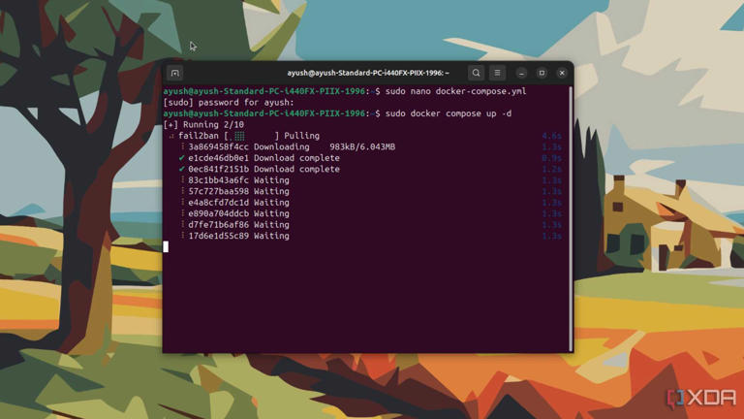Click the terminal search magnifier icon
The image size is (744, 419).
[x=476, y=73]
